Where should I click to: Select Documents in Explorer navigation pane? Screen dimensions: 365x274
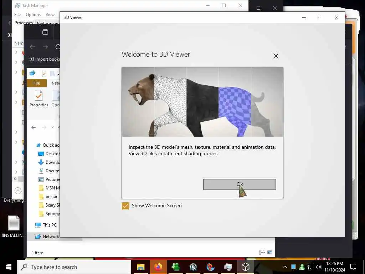click(49, 171)
